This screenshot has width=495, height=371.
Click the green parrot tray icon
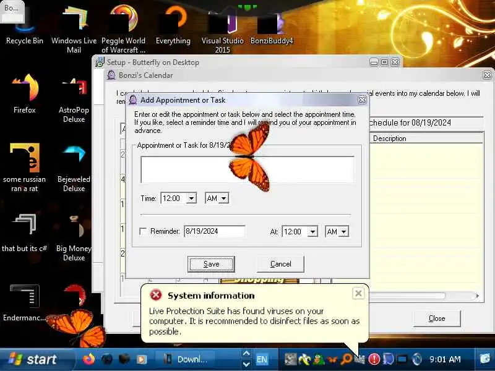click(318, 359)
